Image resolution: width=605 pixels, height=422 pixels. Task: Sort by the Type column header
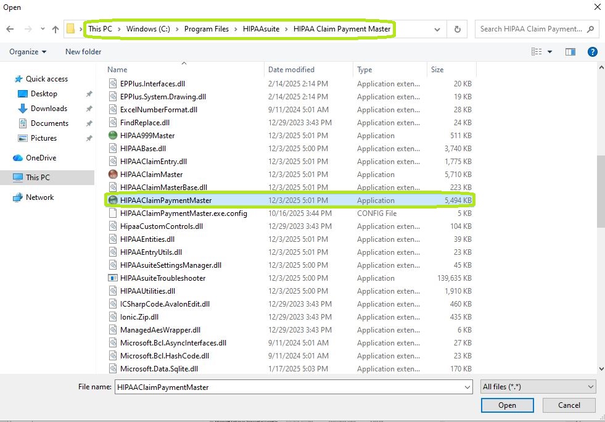[x=364, y=70]
